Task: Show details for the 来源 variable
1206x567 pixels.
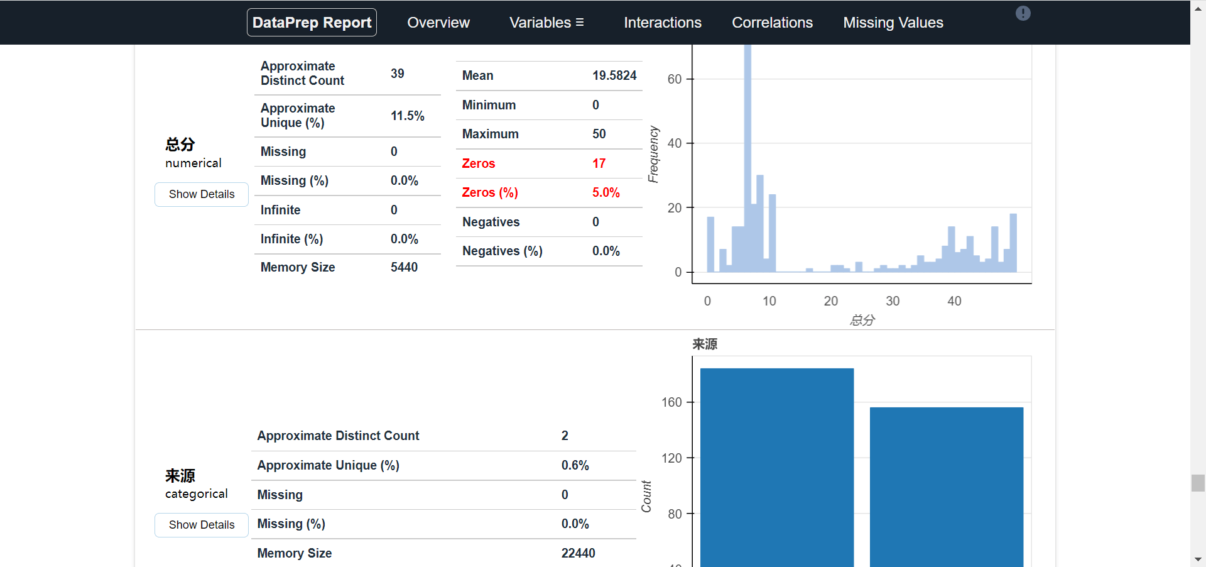Action: point(201,525)
